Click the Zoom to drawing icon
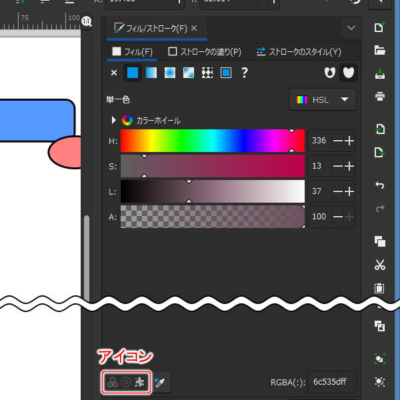 coord(380,381)
